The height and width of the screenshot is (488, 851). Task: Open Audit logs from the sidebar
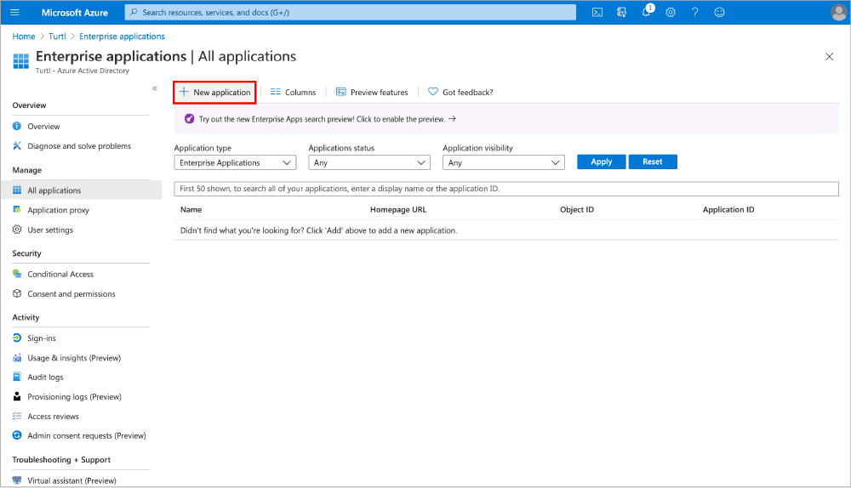click(x=45, y=377)
